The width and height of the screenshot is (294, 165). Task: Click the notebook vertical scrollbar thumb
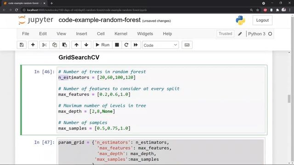pyautogui.click(x=289, y=99)
